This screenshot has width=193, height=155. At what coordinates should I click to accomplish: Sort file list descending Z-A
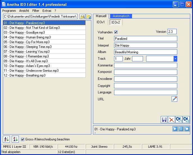coord(15,139)
